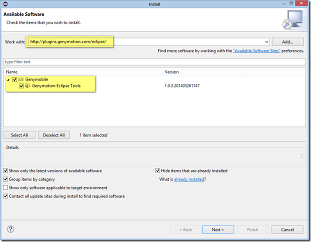Sort by the Name column header
Viewport: 311px width, 242px height.
(83, 72)
